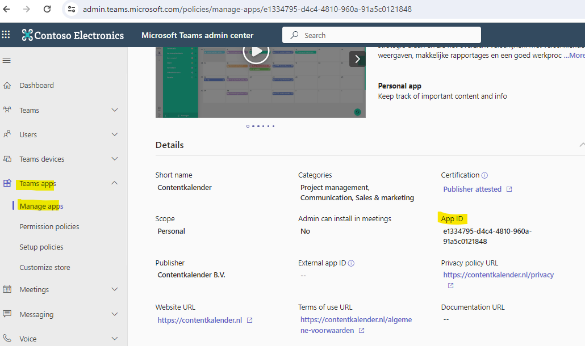This screenshot has width=585, height=346.
Task: Click external-link icon beside Publisher attested
Action: pyautogui.click(x=509, y=189)
